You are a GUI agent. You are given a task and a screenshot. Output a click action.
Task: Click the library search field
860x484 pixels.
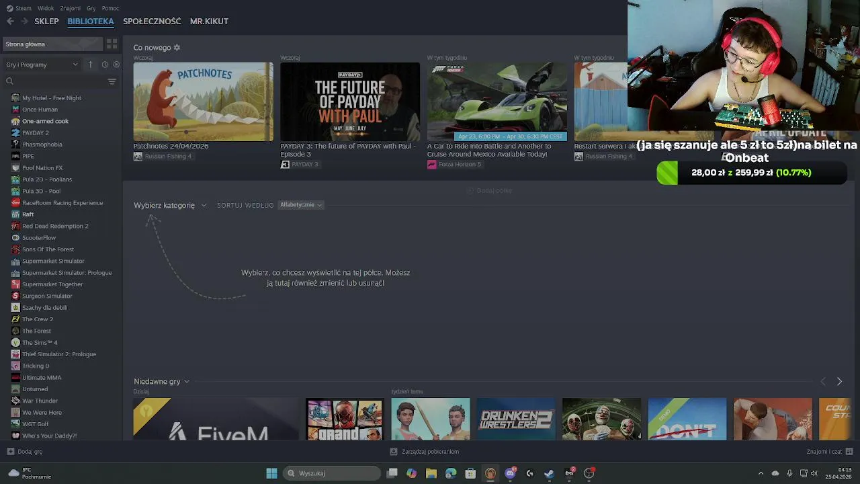coord(54,81)
